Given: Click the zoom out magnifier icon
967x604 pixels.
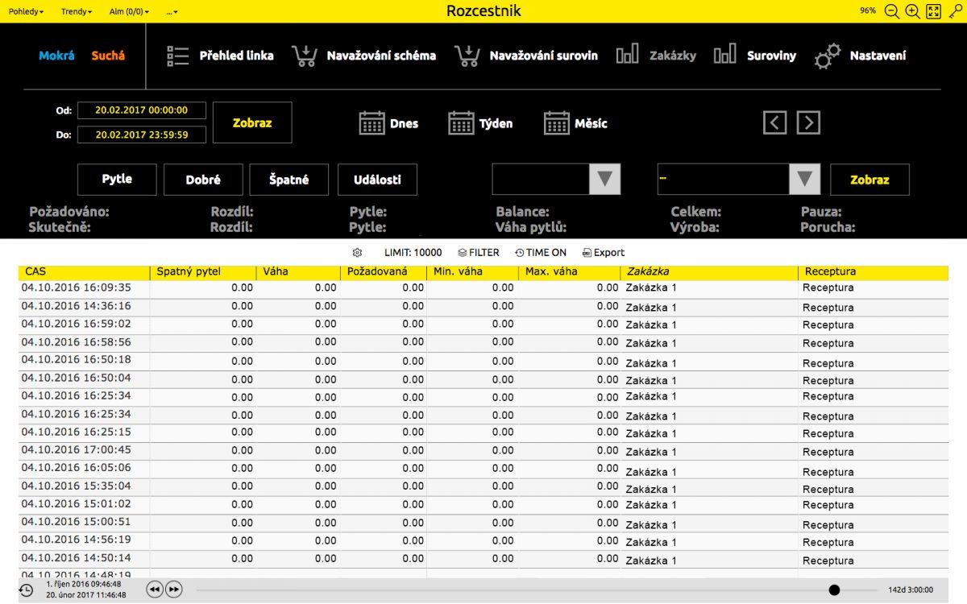Looking at the screenshot, I should [x=891, y=11].
